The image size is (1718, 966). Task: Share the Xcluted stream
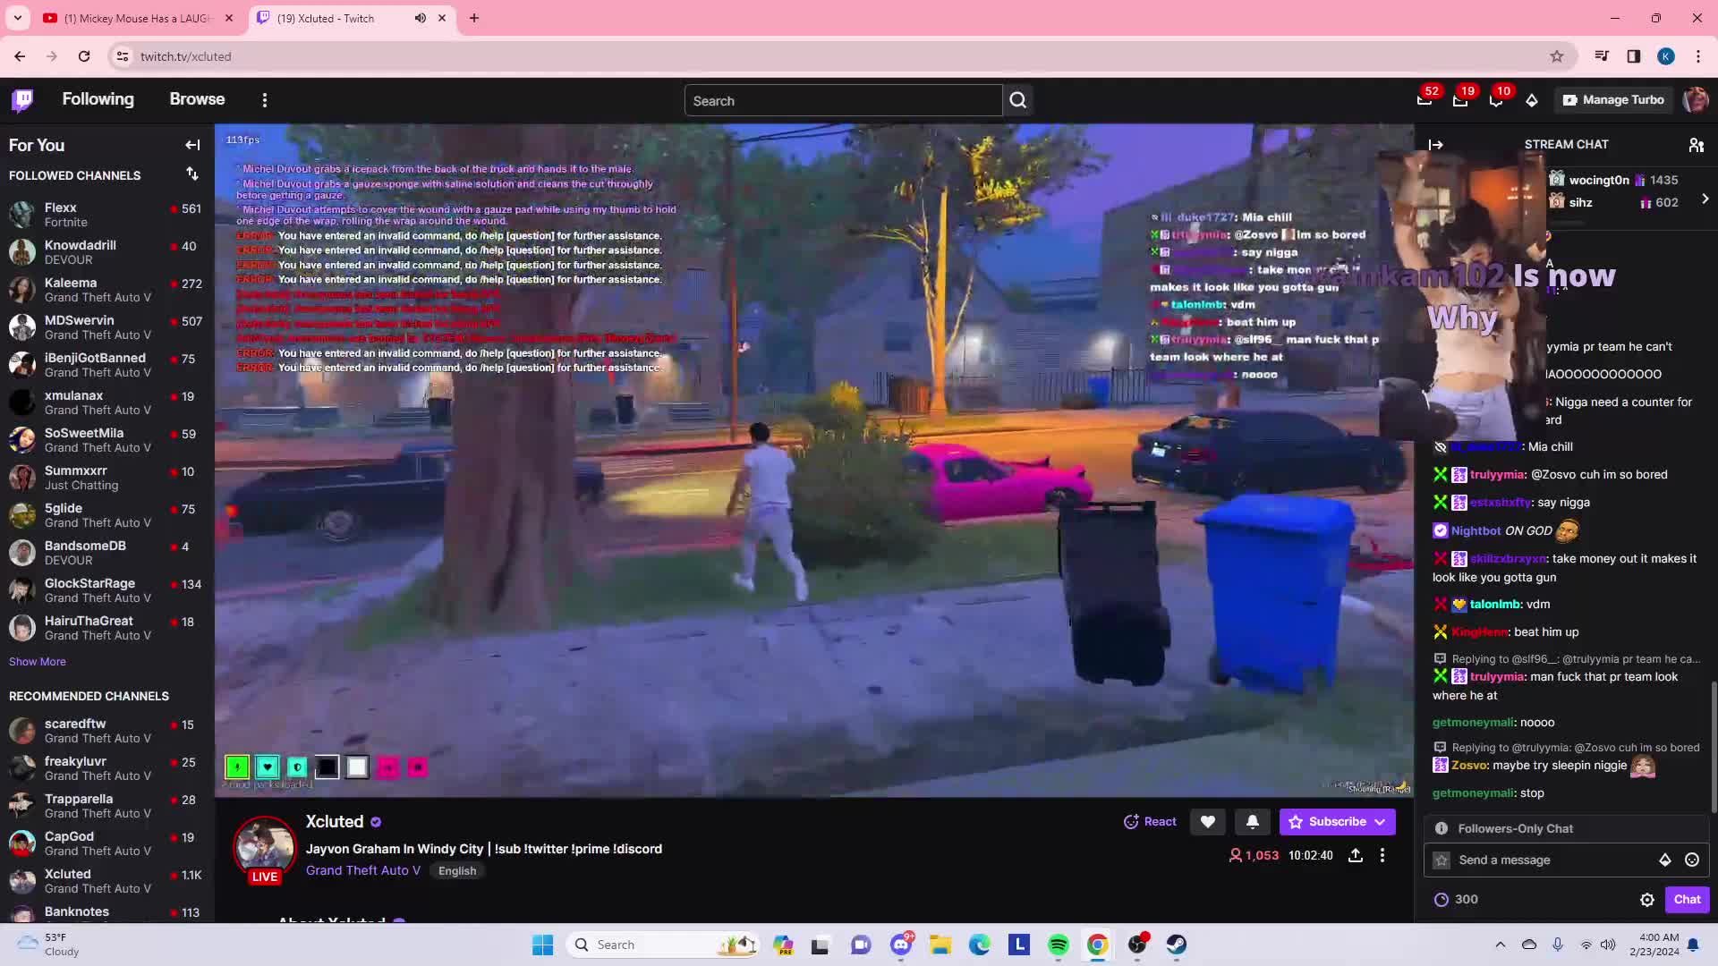click(1356, 856)
